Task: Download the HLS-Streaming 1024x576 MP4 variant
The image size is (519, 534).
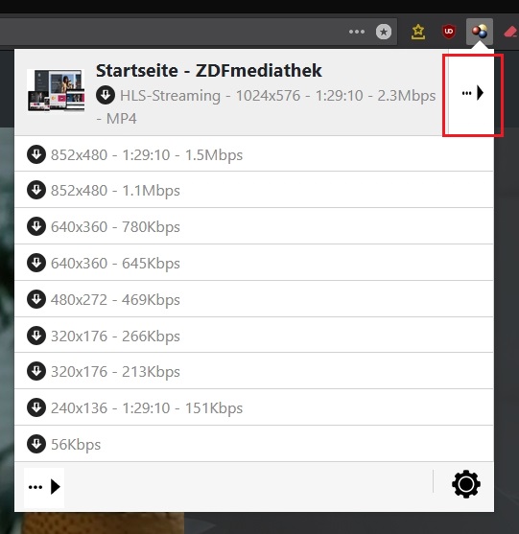Action: (266, 106)
